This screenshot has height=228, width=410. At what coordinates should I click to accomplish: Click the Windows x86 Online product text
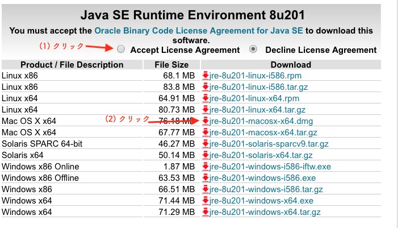pos(40,167)
